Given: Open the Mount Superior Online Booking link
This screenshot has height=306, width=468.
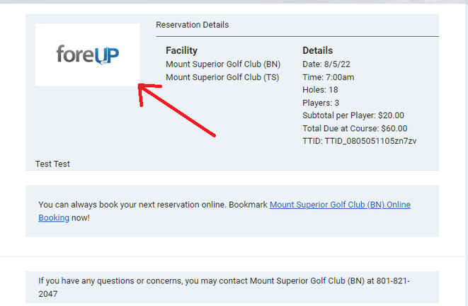Looking at the screenshot, I should [340, 205].
